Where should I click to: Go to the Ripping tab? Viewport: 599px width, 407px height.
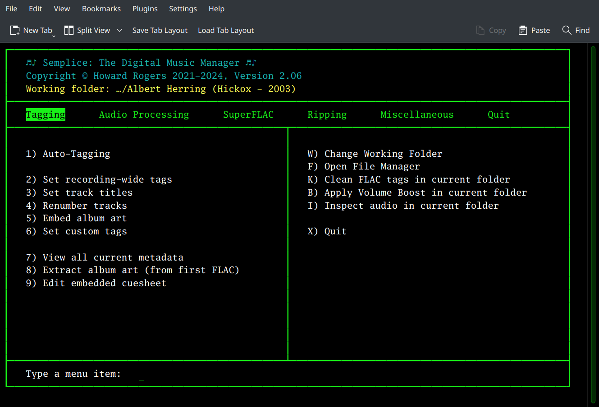[327, 114]
